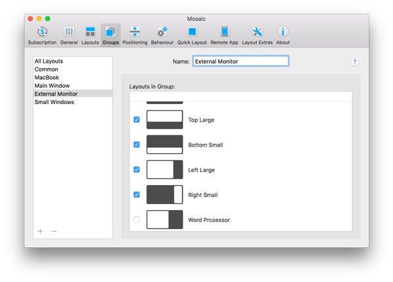
Task: Uncheck the Top Large layout checkbox
Action: click(x=137, y=120)
